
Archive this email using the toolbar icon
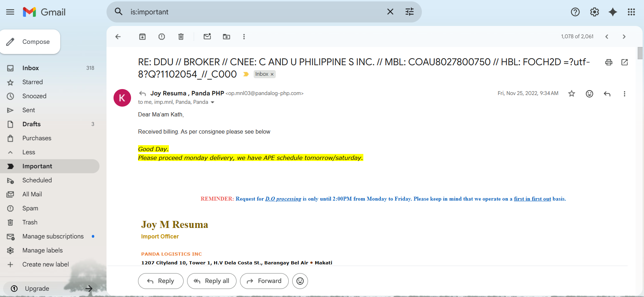click(x=142, y=36)
